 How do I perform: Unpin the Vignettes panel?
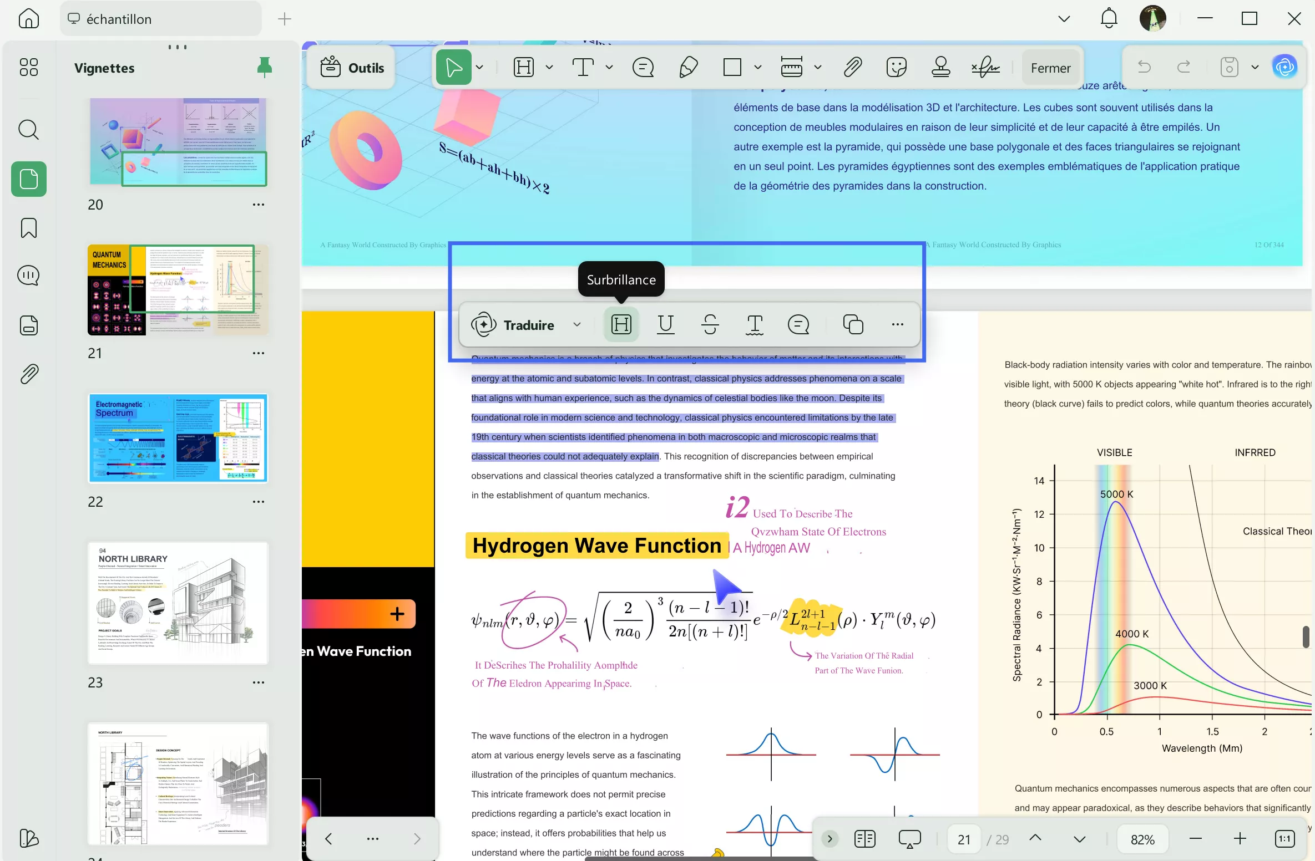point(265,67)
